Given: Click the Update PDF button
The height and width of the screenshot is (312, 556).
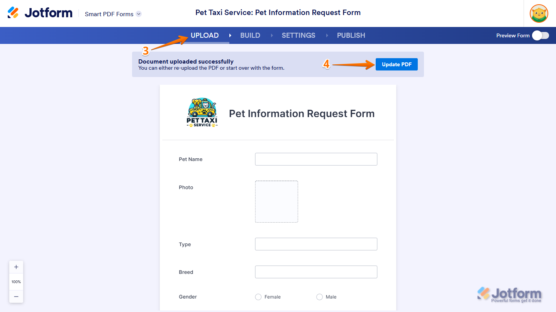Looking at the screenshot, I should coord(397,64).
